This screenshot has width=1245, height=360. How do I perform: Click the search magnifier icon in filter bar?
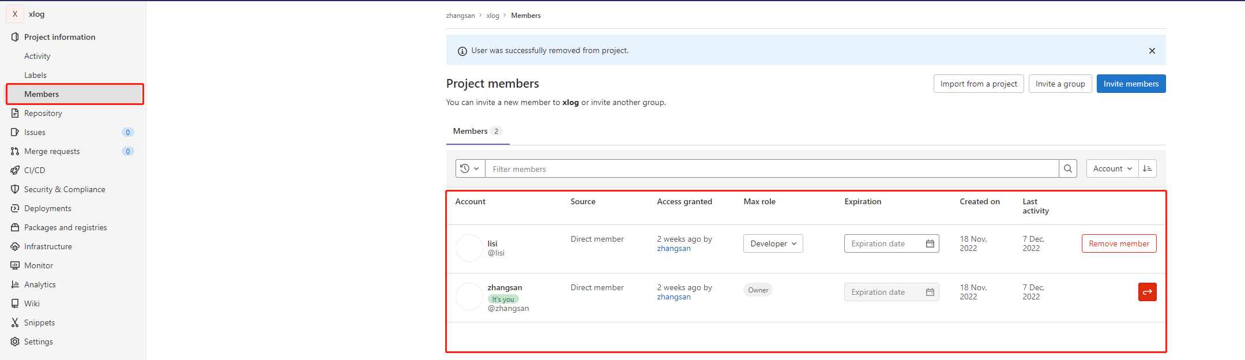[x=1067, y=168]
